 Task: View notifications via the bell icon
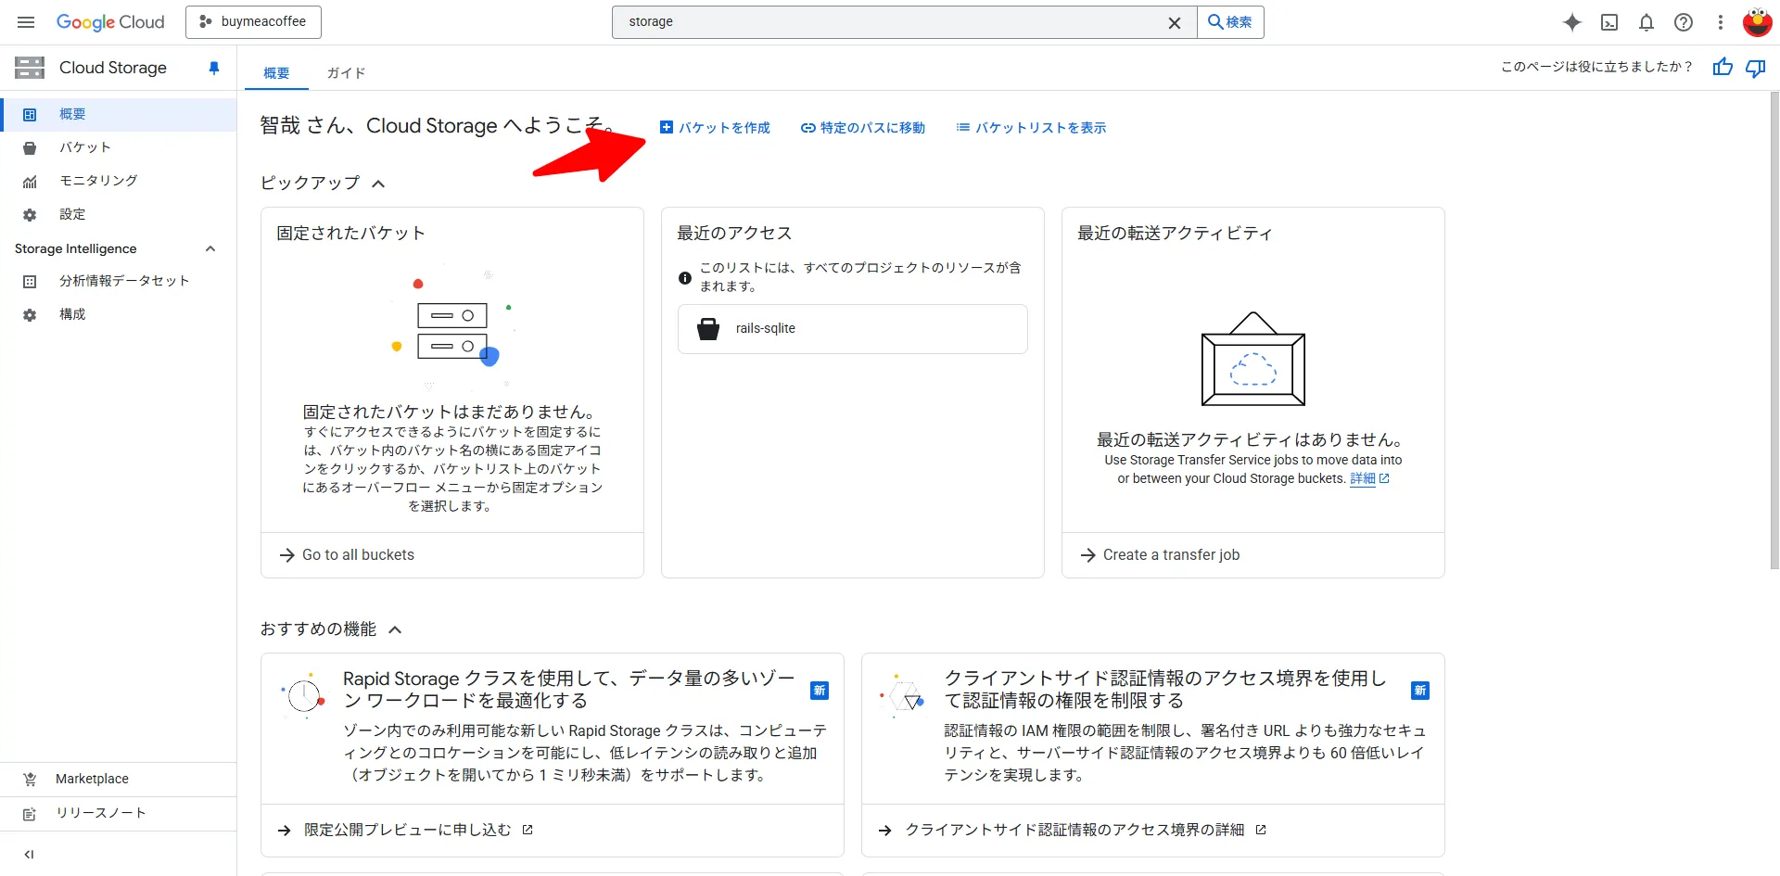click(1646, 22)
